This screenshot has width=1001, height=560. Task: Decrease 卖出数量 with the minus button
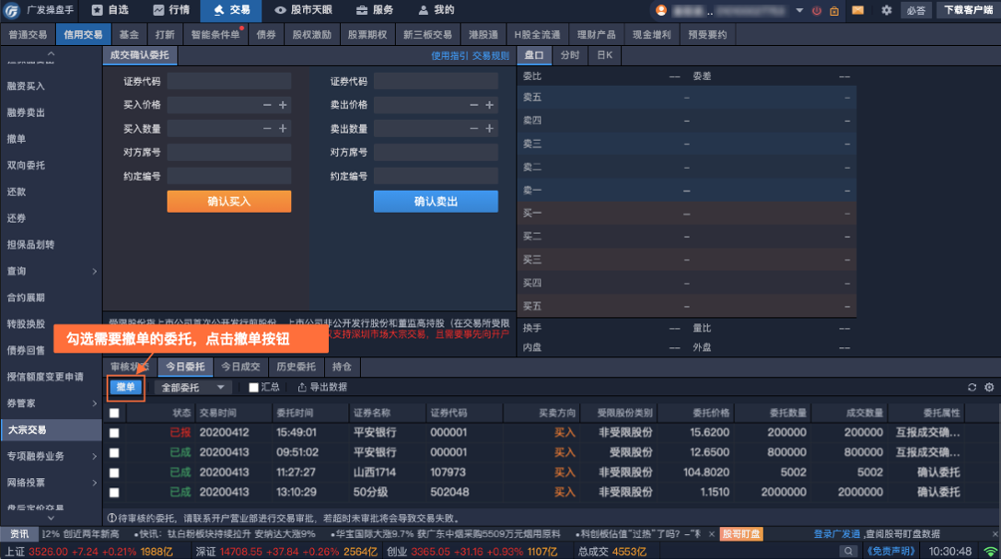[473, 128]
